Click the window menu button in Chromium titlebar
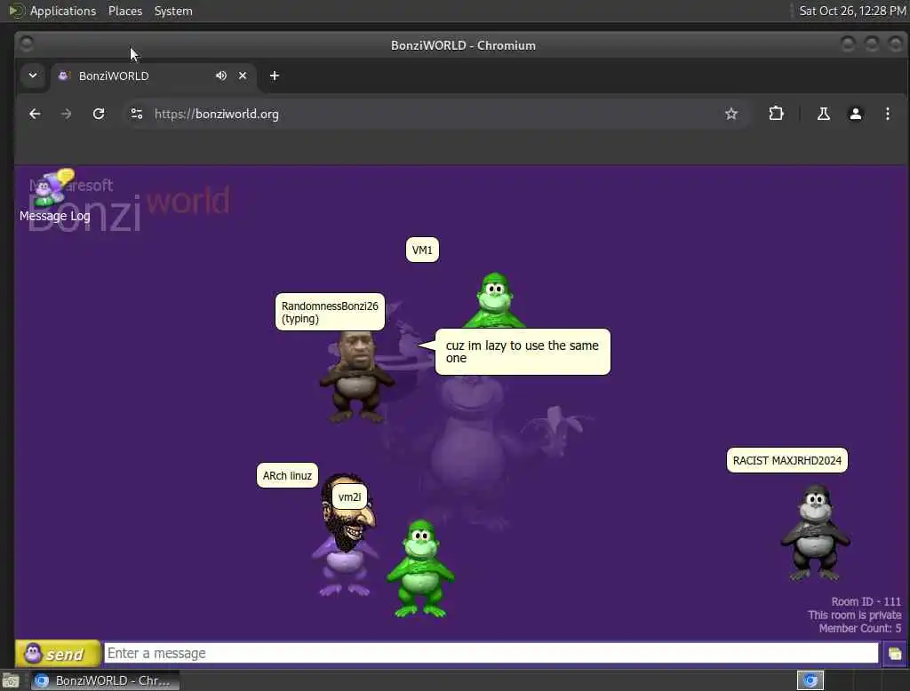910x691 pixels. (26, 44)
